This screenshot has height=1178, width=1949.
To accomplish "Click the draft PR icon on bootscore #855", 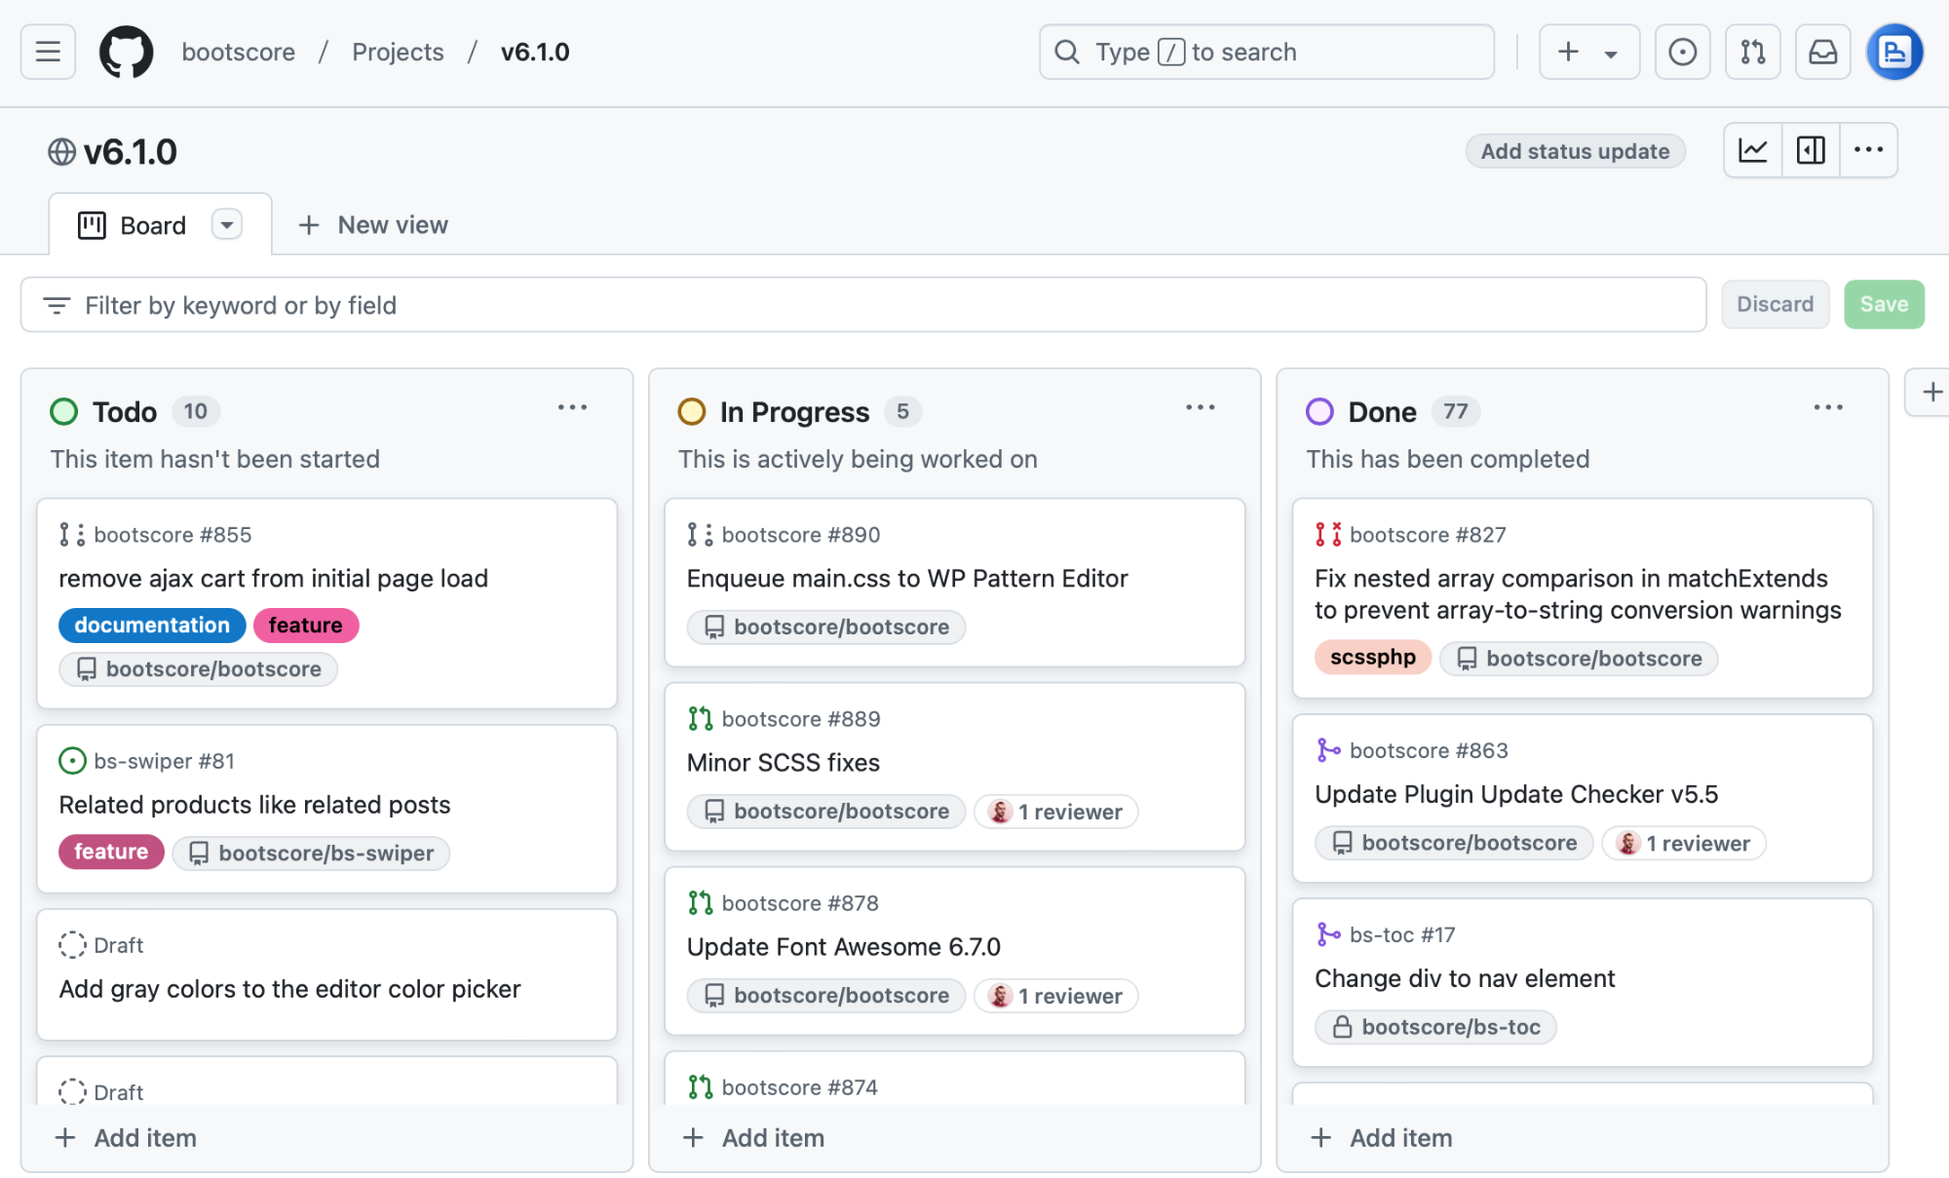I will 72,534.
